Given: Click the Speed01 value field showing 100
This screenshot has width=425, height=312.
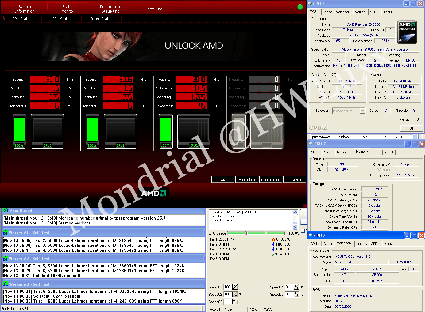Looking at the screenshot, I should [x=227, y=287].
